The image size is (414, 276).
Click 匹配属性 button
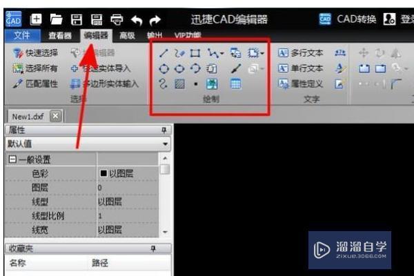[35, 84]
